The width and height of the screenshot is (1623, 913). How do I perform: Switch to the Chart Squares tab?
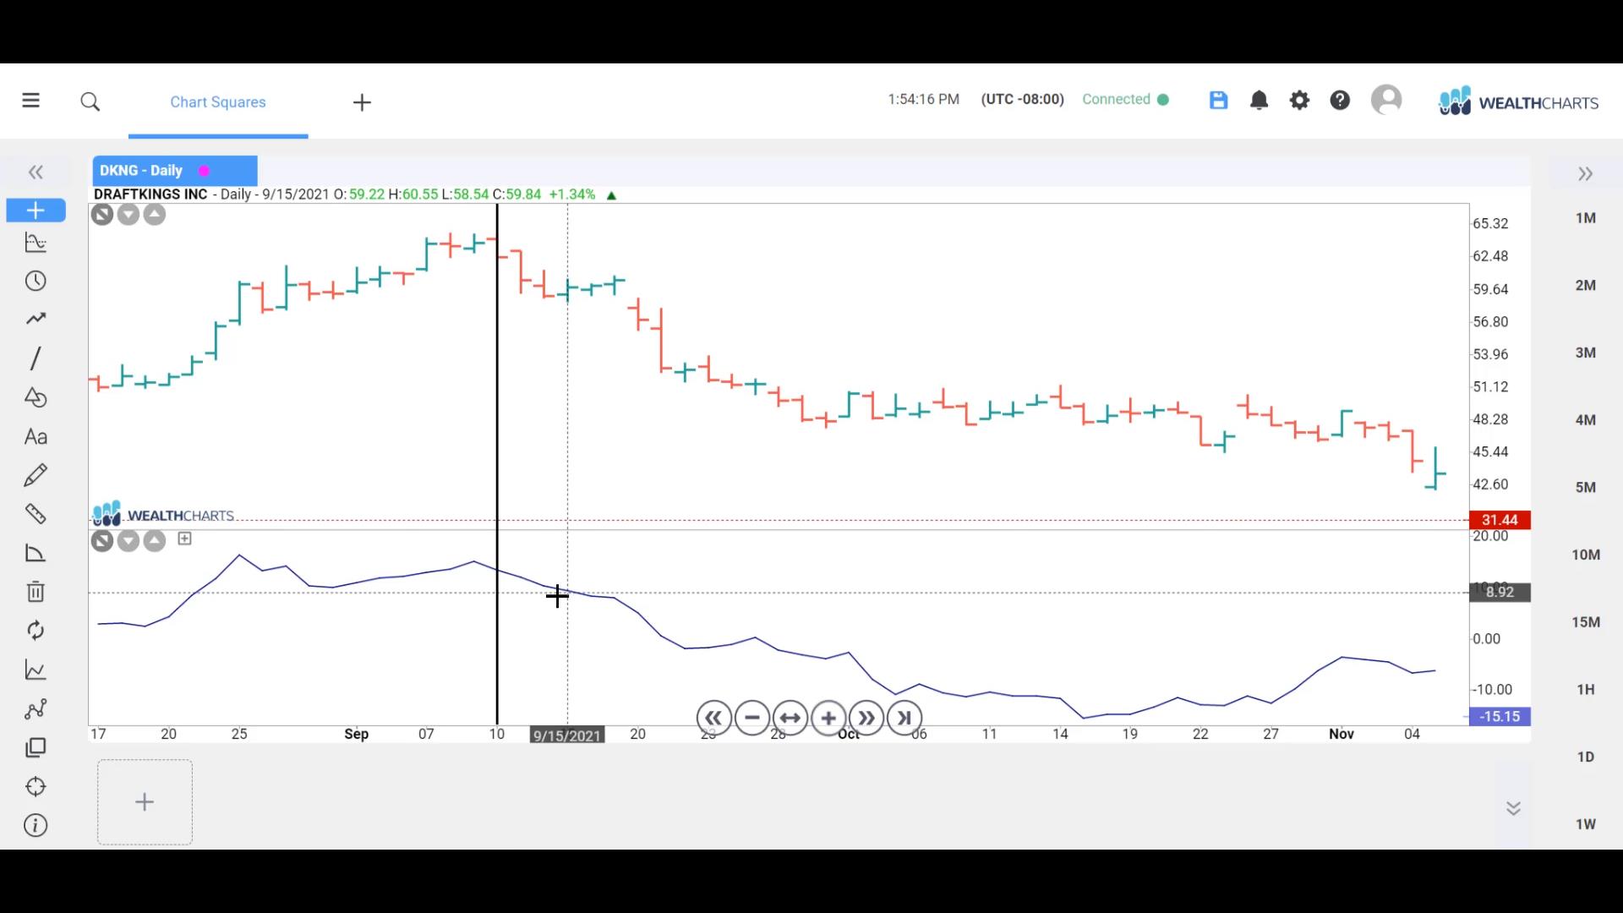point(218,102)
